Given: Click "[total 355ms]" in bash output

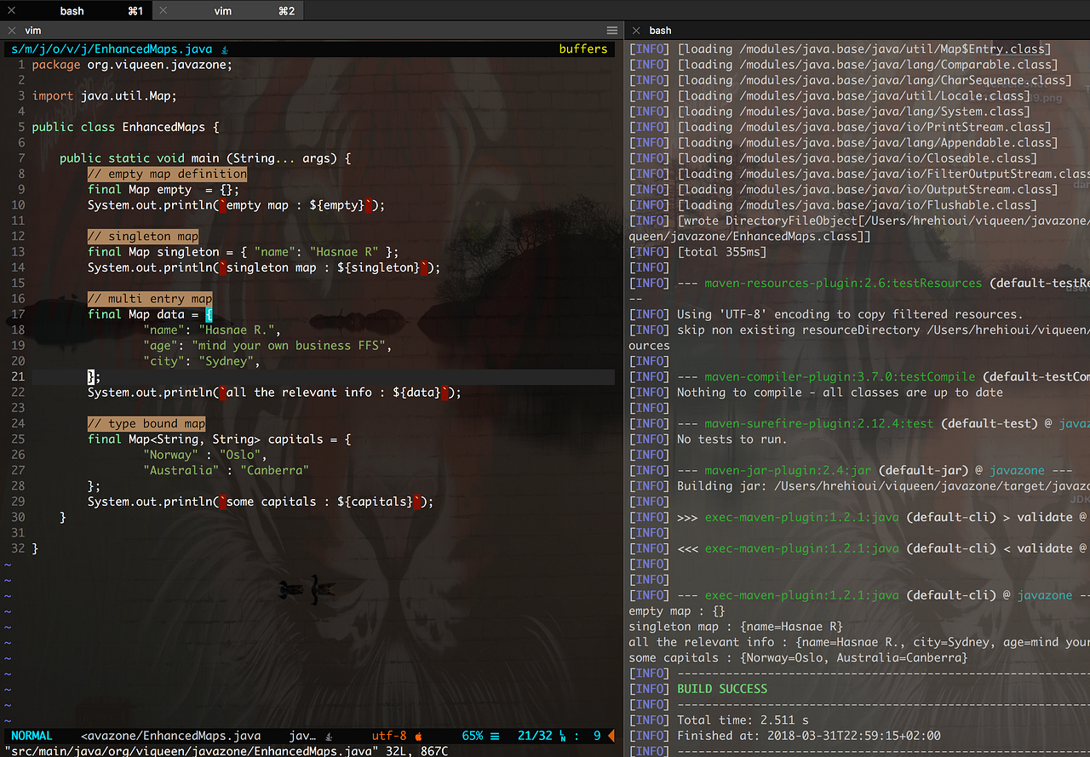Looking at the screenshot, I should pyautogui.click(x=721, y=252).
